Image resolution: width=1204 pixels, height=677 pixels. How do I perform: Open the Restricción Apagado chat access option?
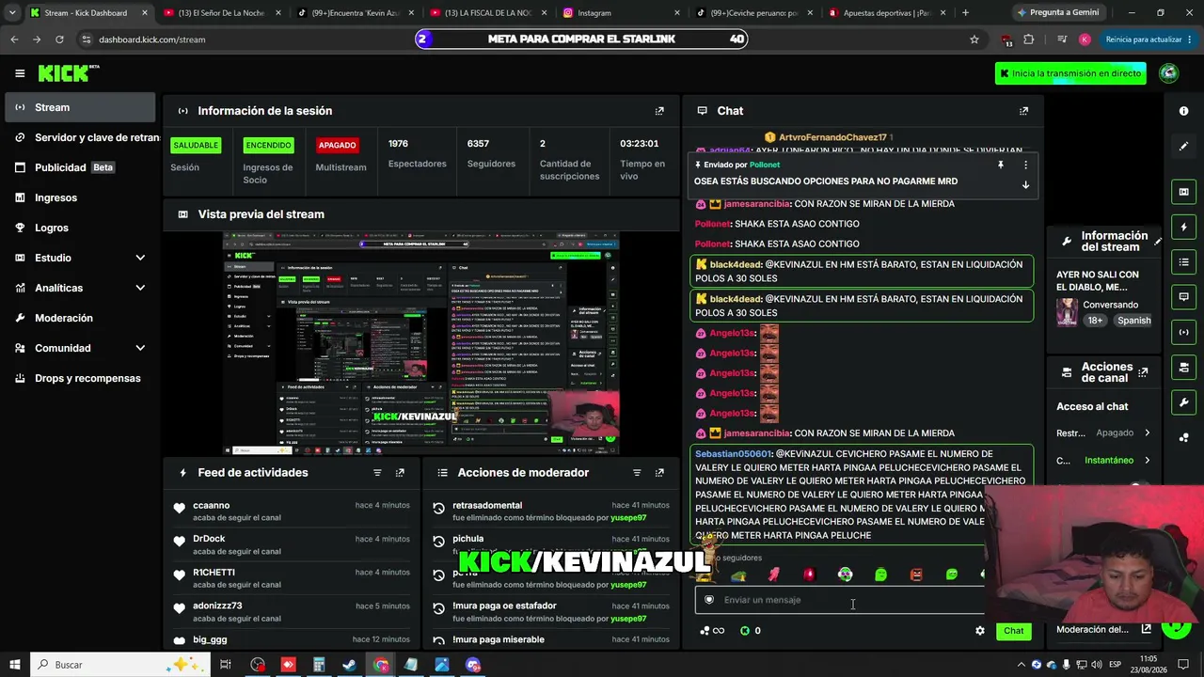[1103, 433]
